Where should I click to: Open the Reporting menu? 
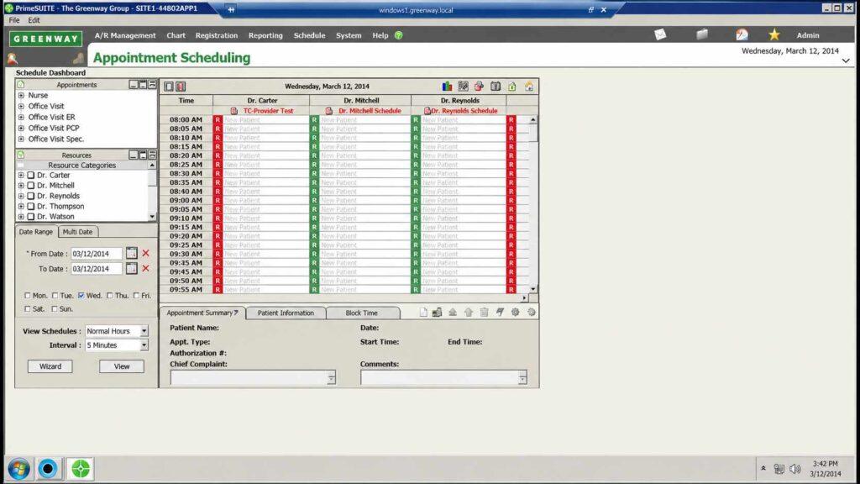(265, 35)
